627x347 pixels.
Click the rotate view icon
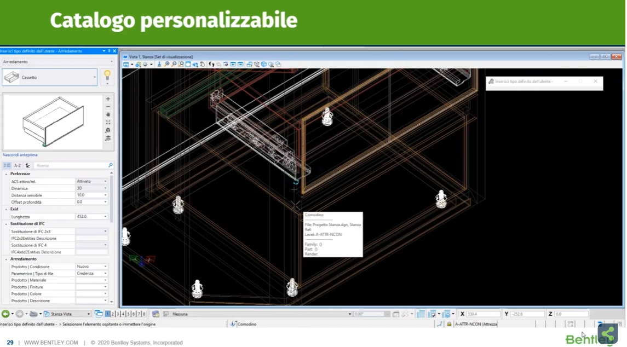[203, 65]
